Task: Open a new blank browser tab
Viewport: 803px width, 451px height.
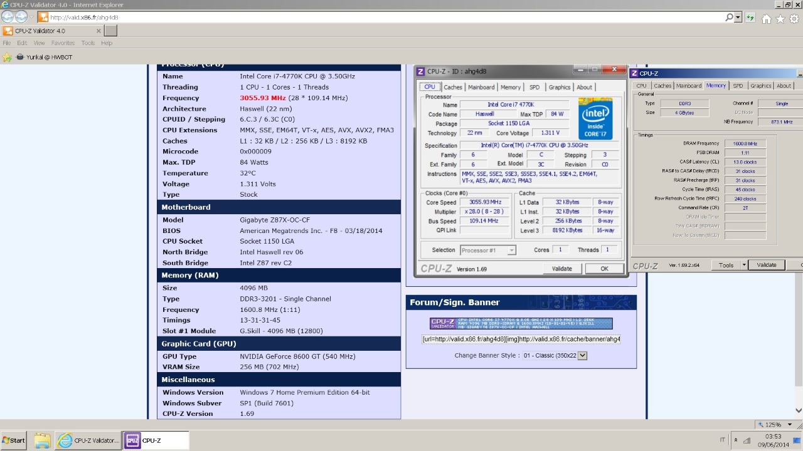Action: [110, 31]
